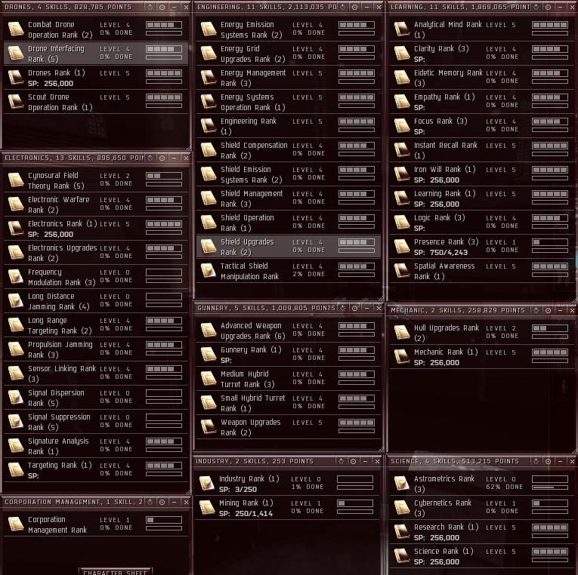Select the Drones Rank (1) skill row
This screenshot has width=578, height=575.
pyautogui.click(x=96, y=78)
